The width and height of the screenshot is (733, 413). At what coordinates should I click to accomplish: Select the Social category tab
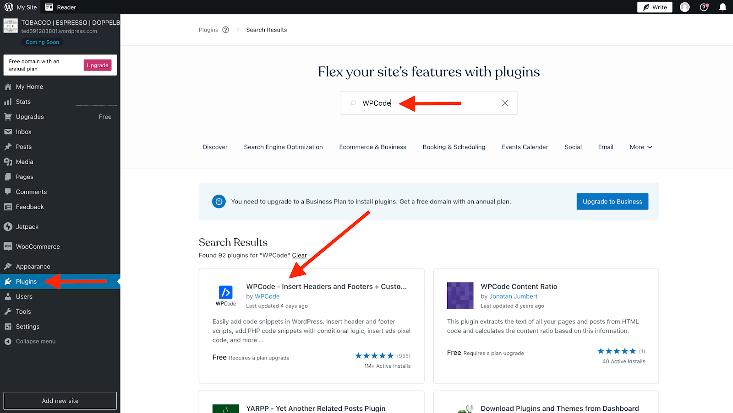point(573,147)
